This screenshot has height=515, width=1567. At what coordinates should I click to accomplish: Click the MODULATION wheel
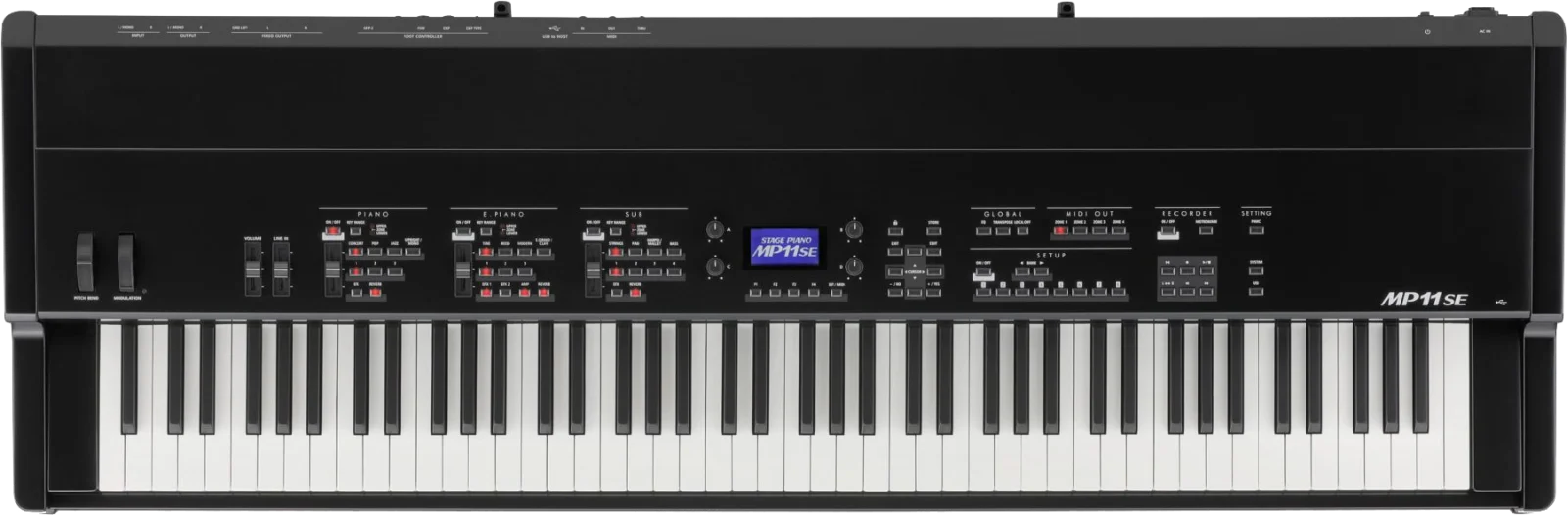[125, 262]
